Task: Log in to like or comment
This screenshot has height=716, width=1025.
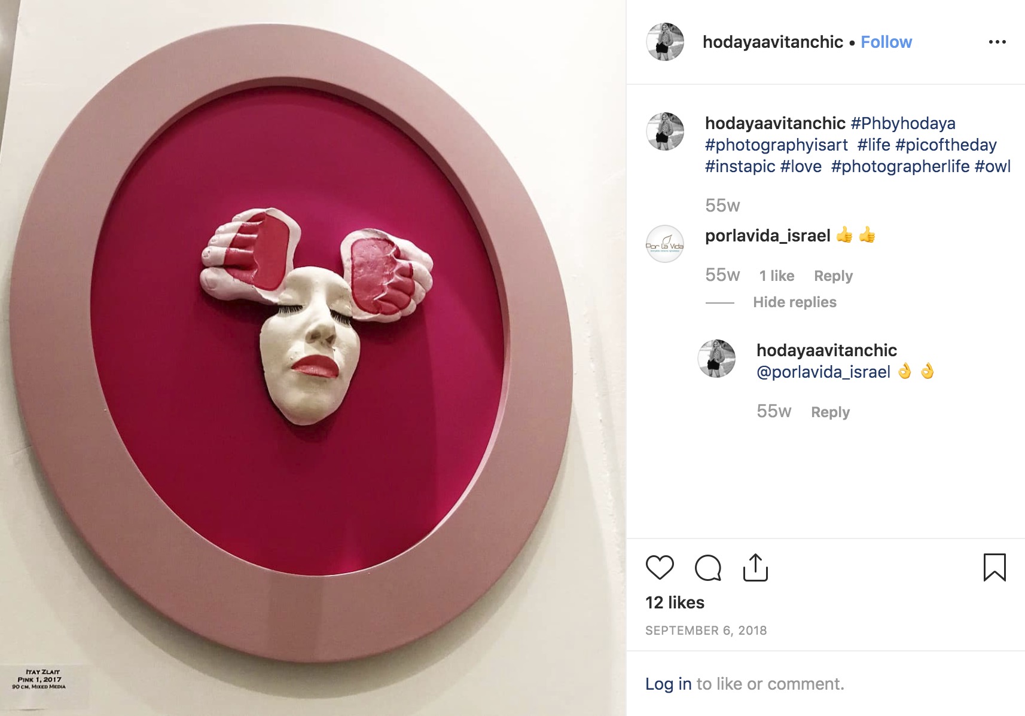Action: click(x=668, y=684)
